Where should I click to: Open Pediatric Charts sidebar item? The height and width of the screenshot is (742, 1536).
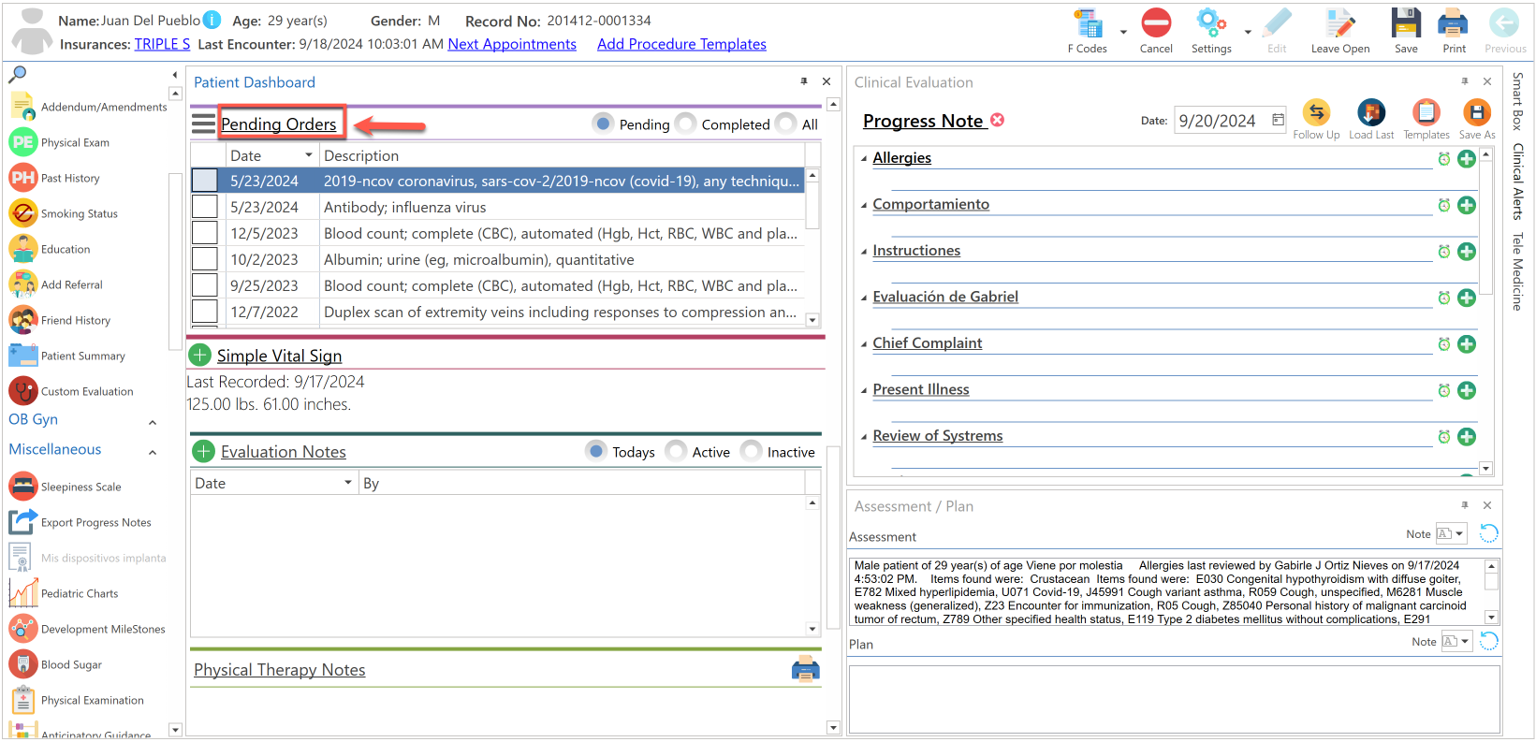64,593
